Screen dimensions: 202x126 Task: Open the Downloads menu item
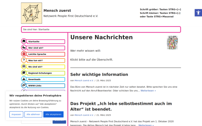point(46,79)
